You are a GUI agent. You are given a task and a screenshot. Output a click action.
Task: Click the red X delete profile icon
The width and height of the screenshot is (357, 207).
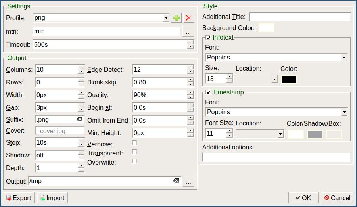coord(188,18)
